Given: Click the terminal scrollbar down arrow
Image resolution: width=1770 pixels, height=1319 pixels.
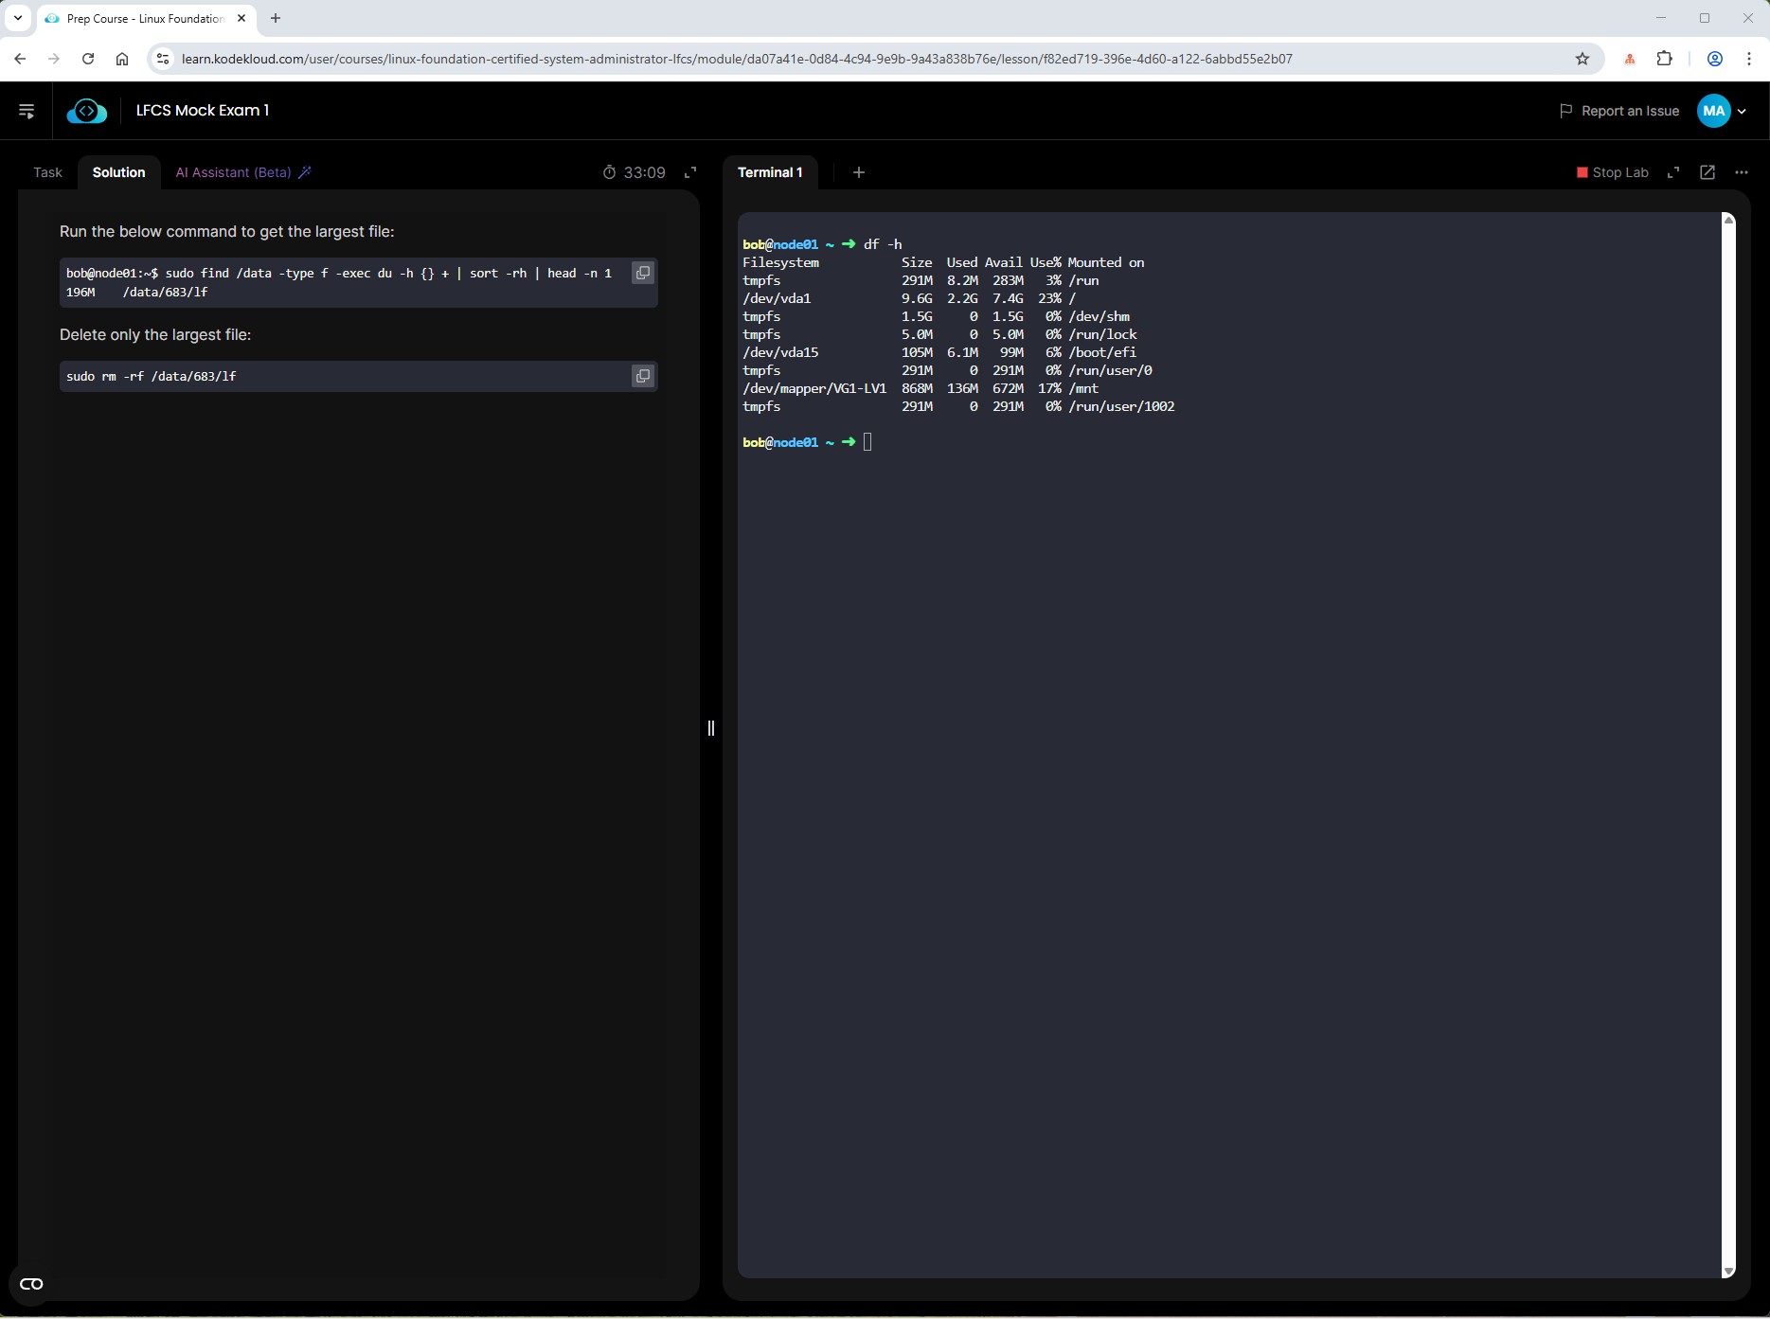Looking at the screenshot, I should click(1727, 1272).
